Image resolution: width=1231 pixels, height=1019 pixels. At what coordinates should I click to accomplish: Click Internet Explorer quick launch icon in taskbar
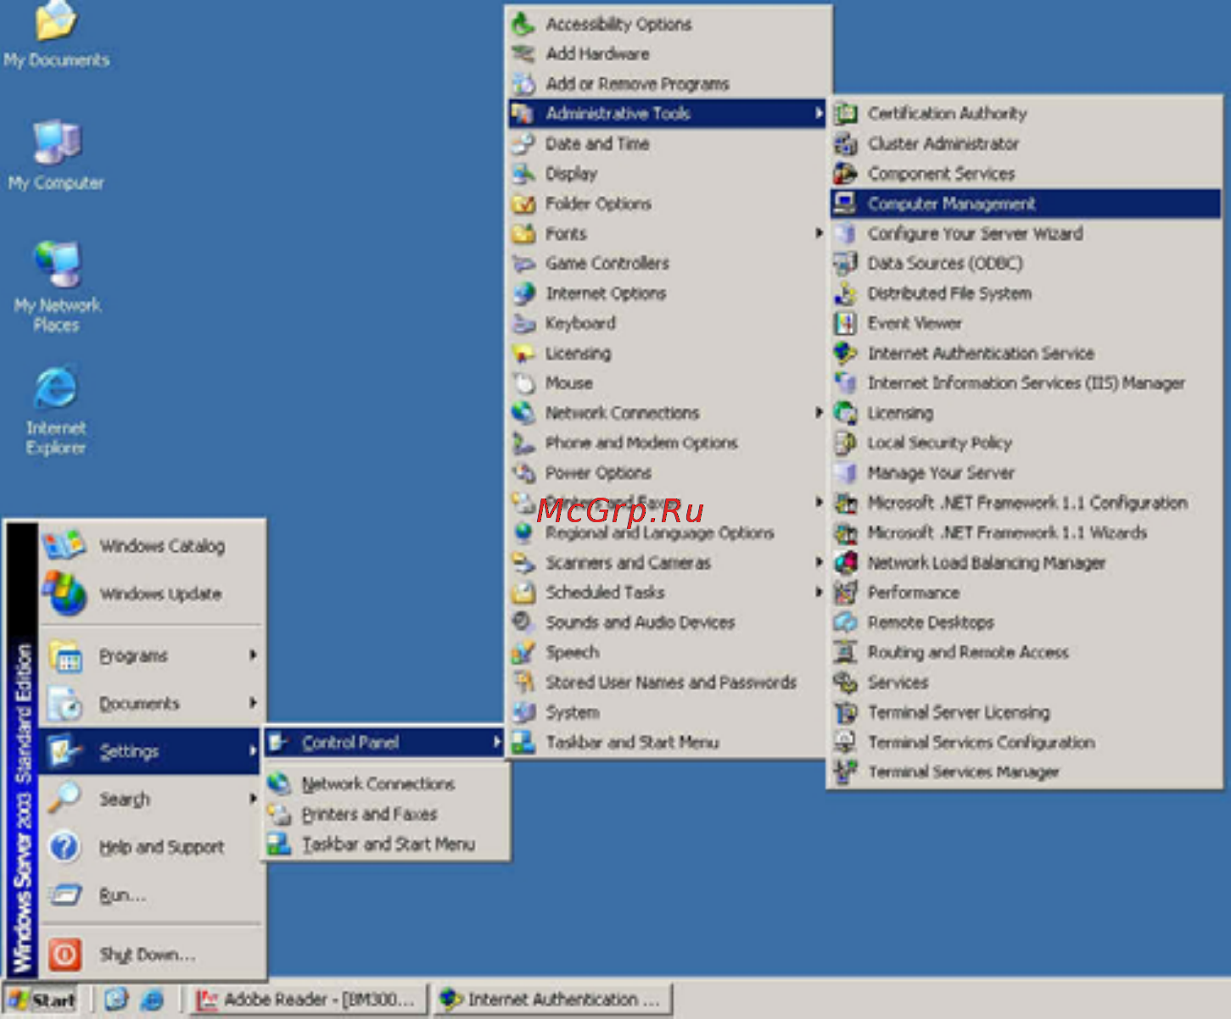click(153, 1000)
